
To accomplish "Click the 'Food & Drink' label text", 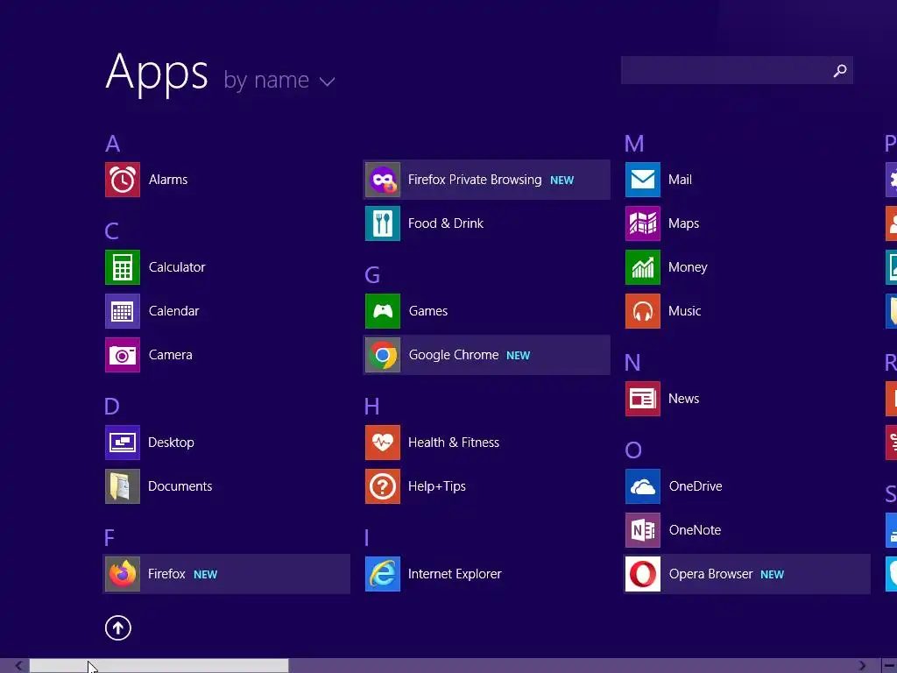I will click(446, 223).
